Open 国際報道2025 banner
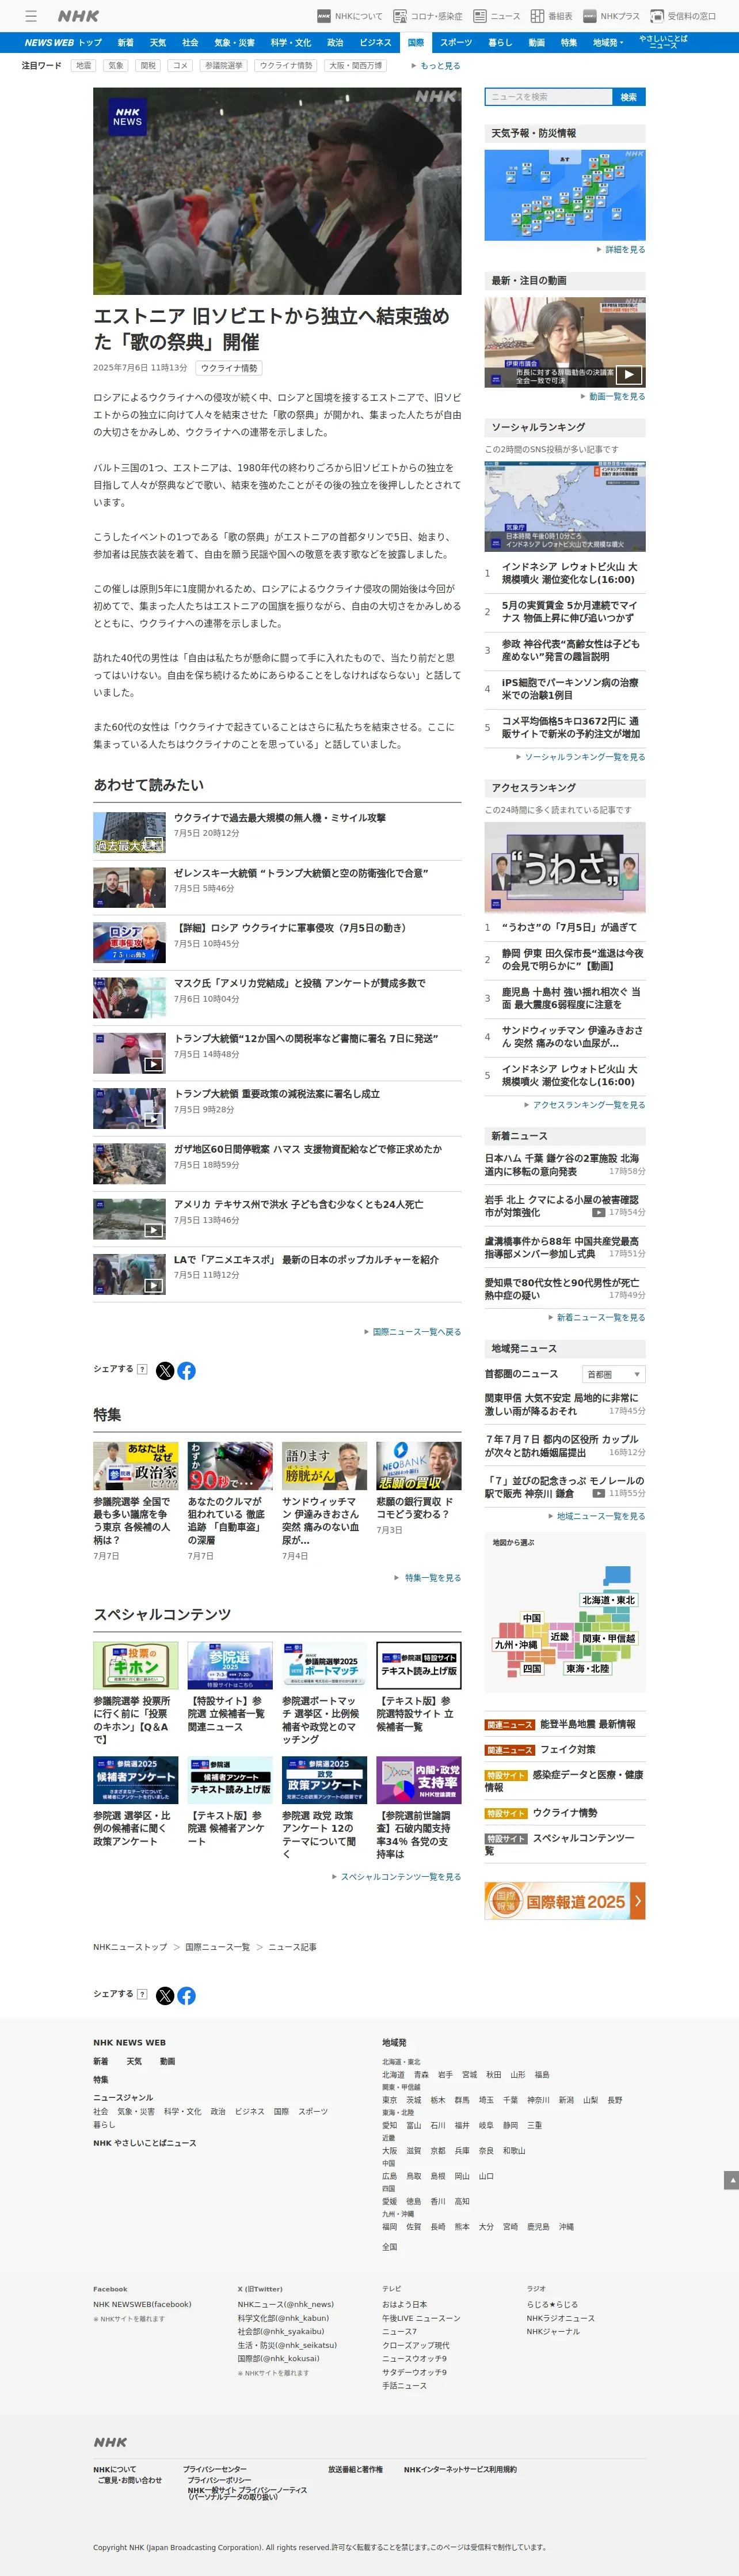The width and height of the screenshot is (739, 2576). coord(564,1901)
